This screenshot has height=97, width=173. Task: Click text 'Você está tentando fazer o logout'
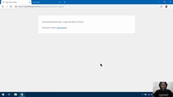(55, 22)
